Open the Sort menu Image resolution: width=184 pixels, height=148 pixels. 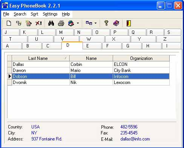(x=34, y=14)
